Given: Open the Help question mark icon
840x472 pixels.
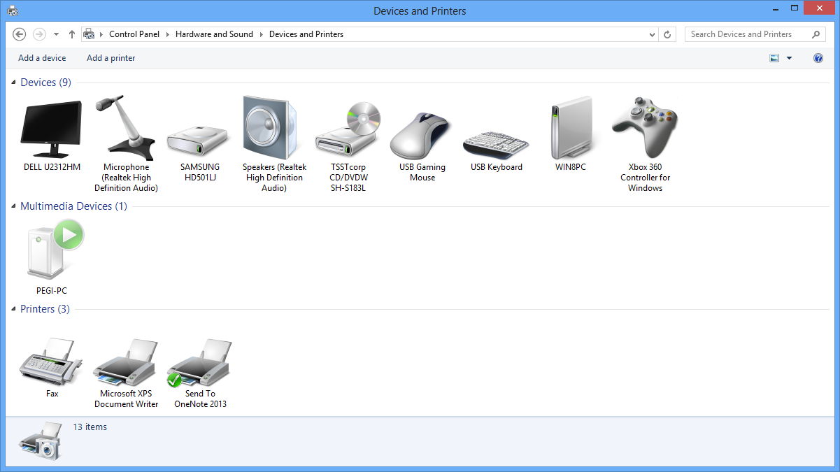Looking at the screenshot, I should 818,58.
